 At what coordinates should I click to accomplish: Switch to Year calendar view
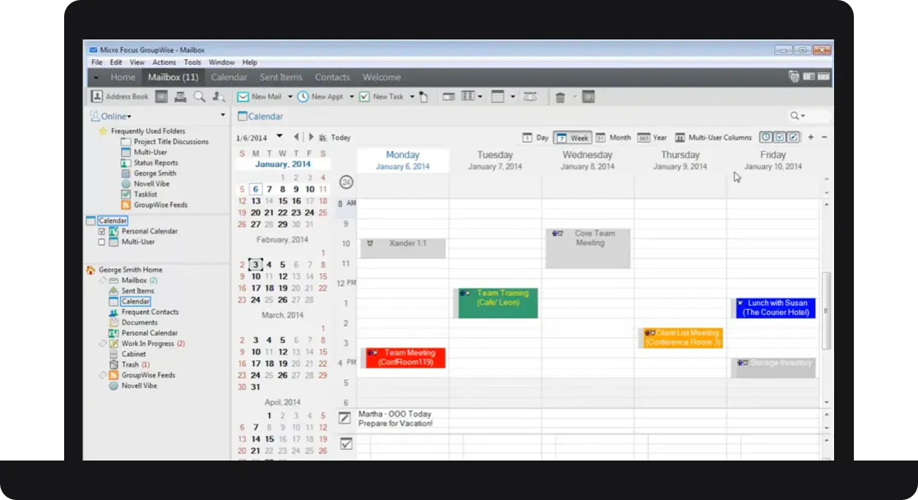(x=652, y=137)
